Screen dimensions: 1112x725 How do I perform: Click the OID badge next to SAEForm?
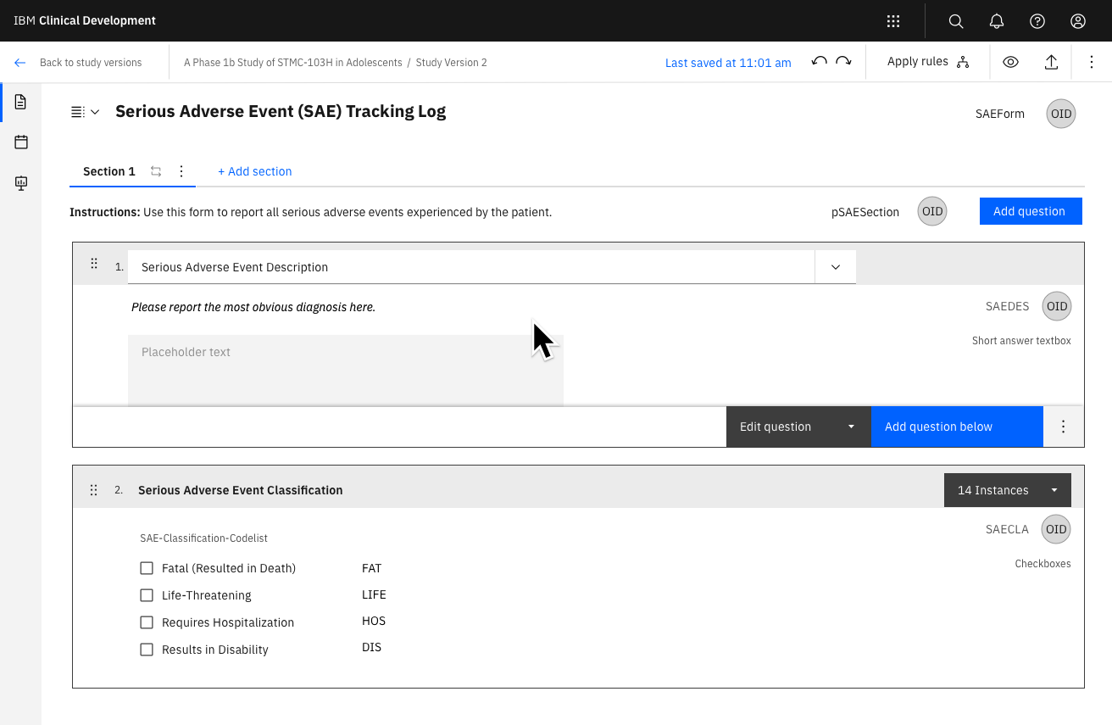[1061, 114]
